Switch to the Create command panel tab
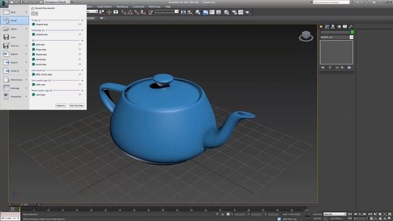393x221 pixels. [x=321, y=26]
